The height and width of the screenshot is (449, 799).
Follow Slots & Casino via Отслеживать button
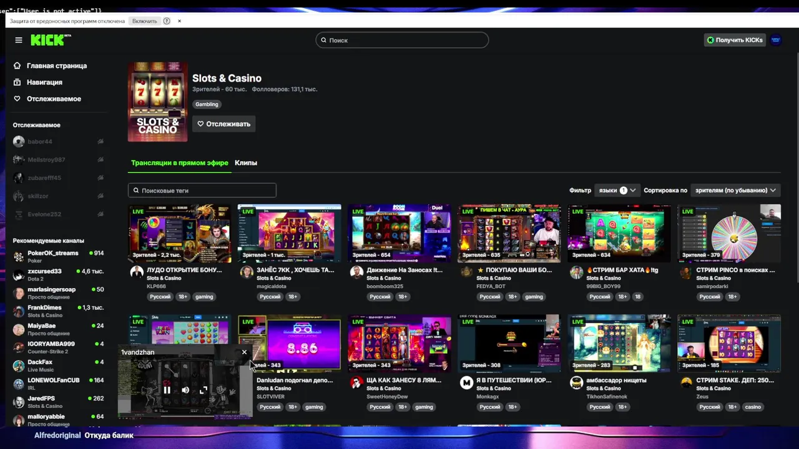[x=223, y=123]
